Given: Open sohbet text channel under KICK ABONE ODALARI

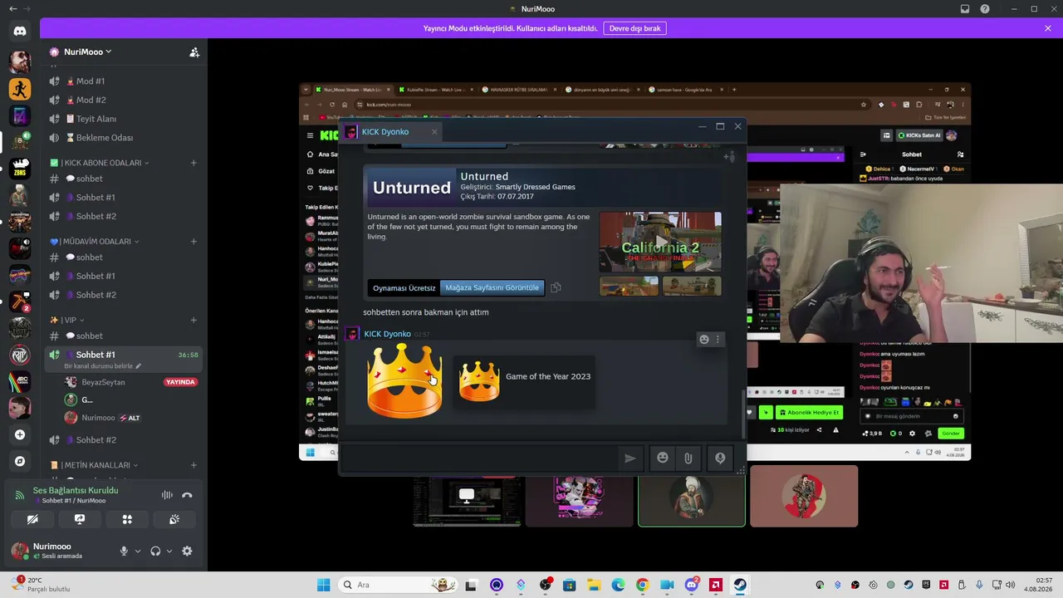Looking at the screenshot, I should point(124,179).
